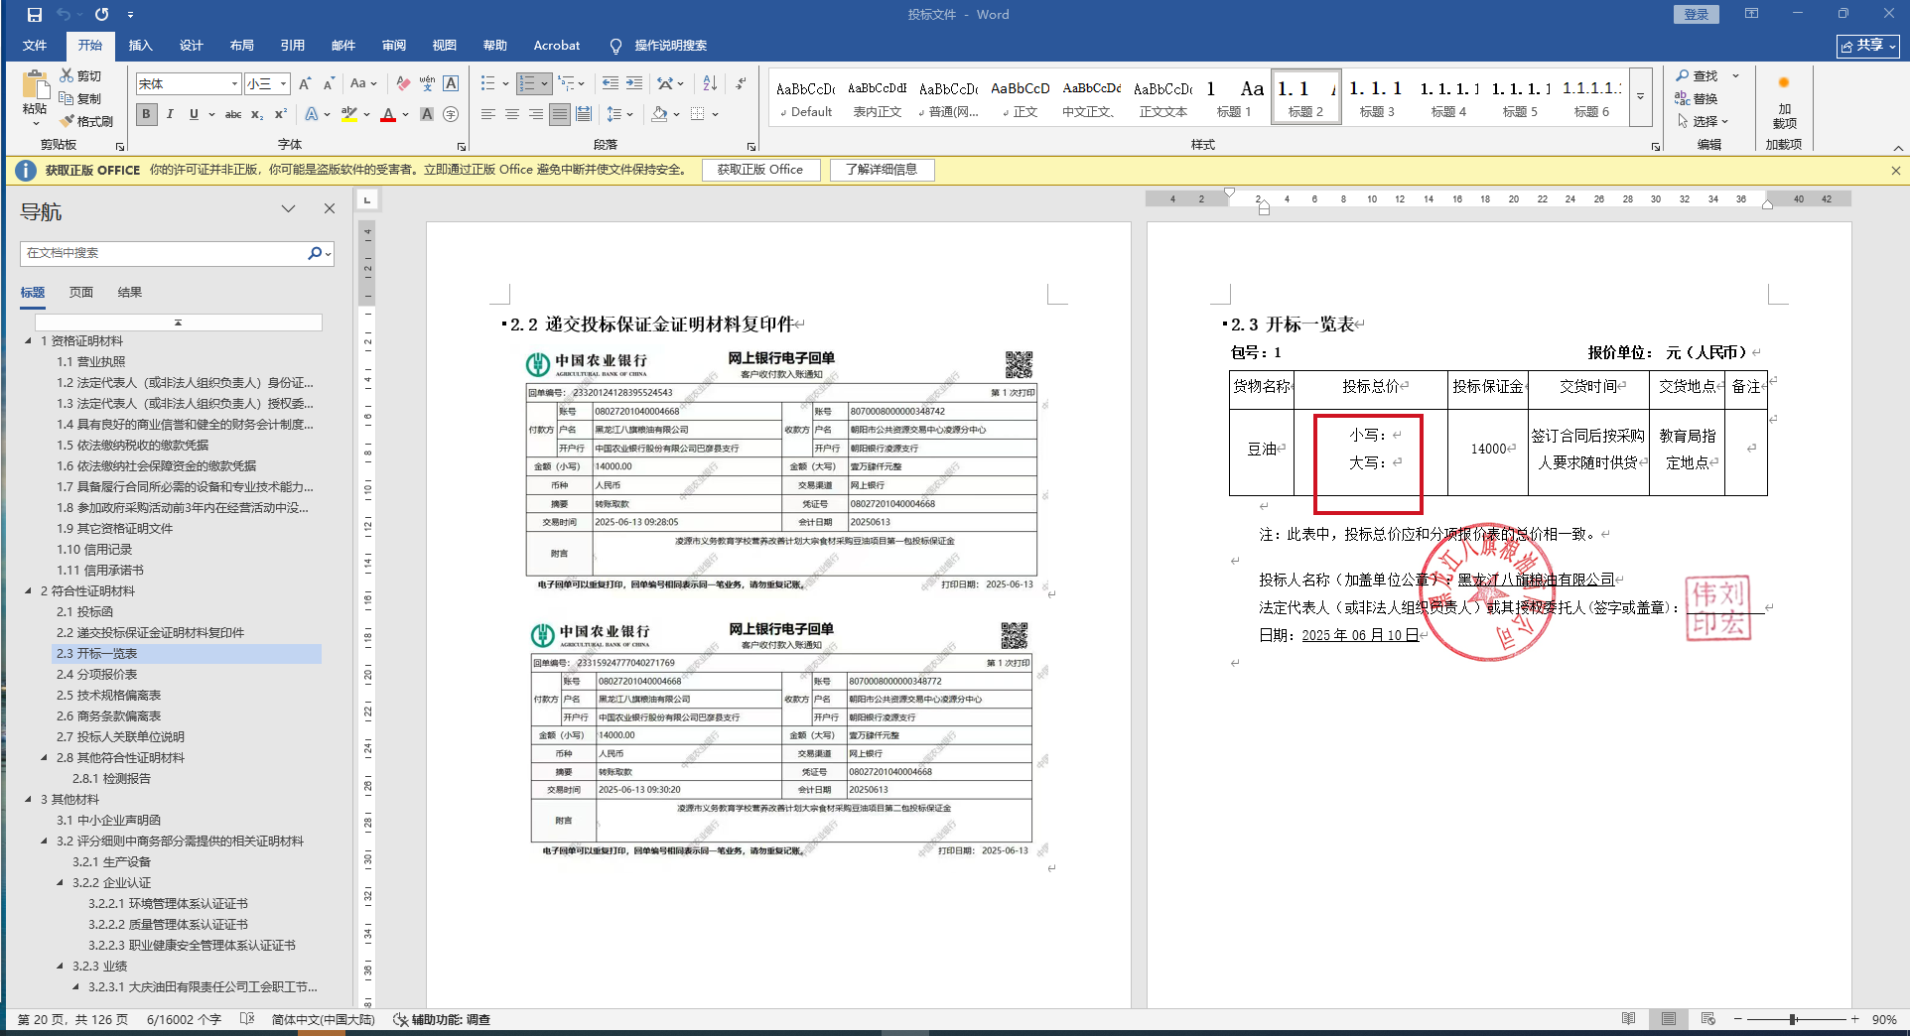The image size is (1910, 1036).
Task: Open the font color dropdown arrow
Action: coord(405,115)
